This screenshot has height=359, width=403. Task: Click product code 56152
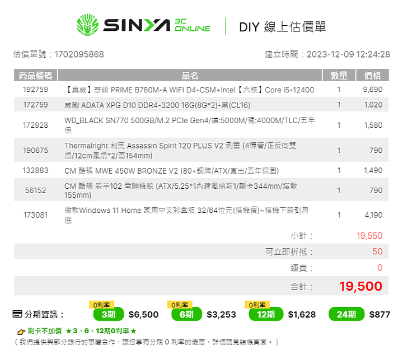pos(35,190)
